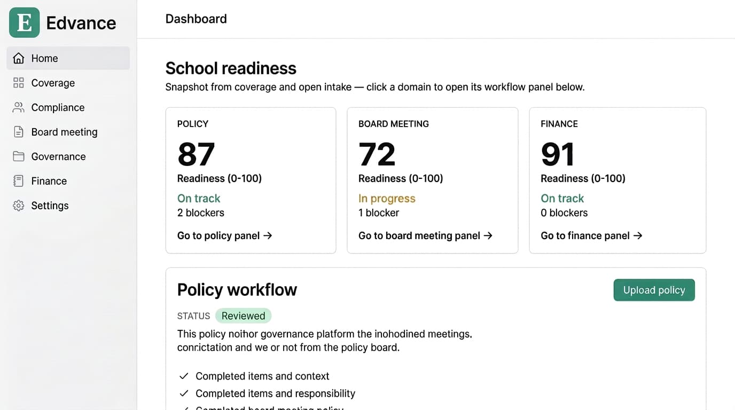Click the Edvance logo icon
735x410 pixels.
(x=25, y=22)
